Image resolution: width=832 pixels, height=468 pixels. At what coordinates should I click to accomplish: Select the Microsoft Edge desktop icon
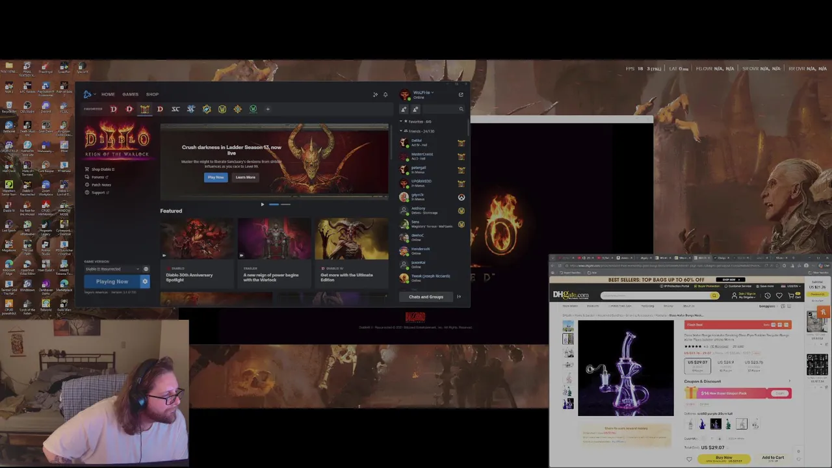coord(9,268)
